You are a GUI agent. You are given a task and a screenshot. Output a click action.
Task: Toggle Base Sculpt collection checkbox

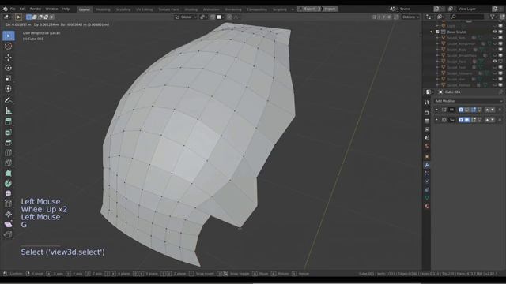[x=437, y=32]
